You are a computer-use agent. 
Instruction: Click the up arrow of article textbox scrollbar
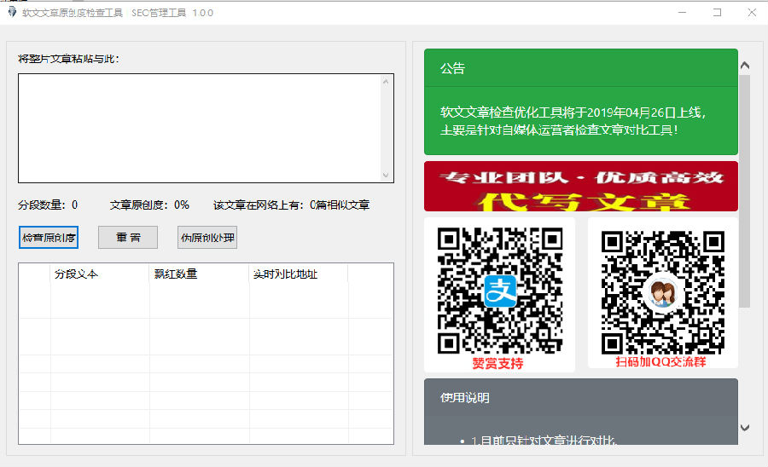[386, 82]
